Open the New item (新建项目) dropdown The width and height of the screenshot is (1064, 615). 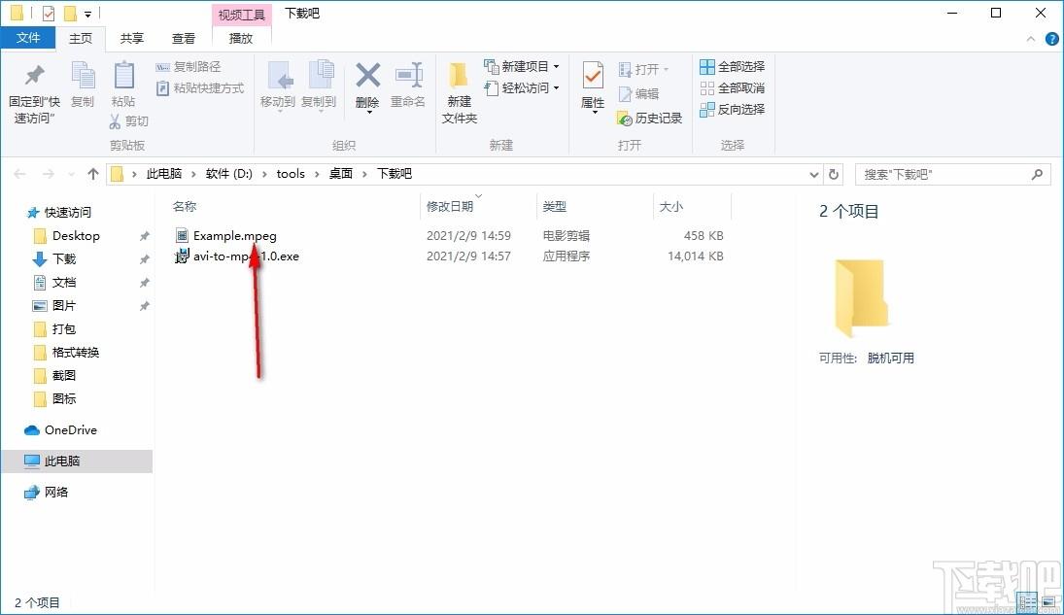click(522, 66)
